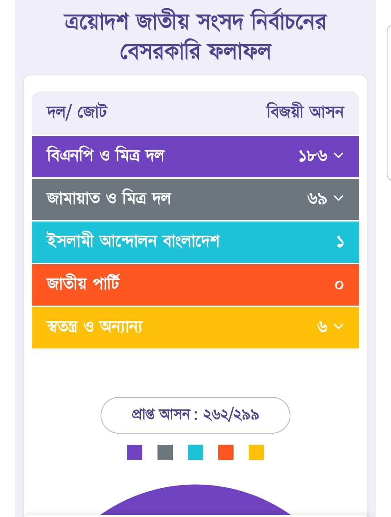The width and height of the screenshot is (391, 517).
Task: Click the দল/ জোট column header
Action: [x=77, y=112]
